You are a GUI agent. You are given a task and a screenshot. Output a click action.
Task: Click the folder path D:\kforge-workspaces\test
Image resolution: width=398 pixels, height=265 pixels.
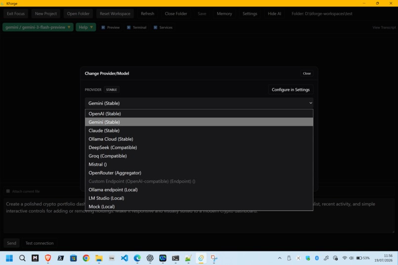click(x=322, y=14)
